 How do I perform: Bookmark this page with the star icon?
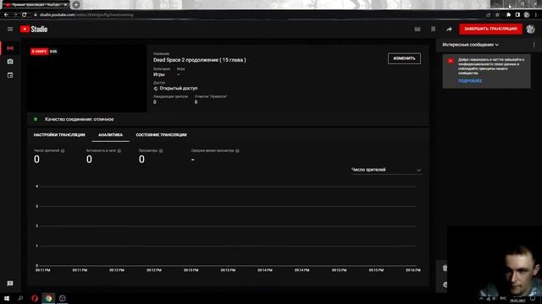497,15
